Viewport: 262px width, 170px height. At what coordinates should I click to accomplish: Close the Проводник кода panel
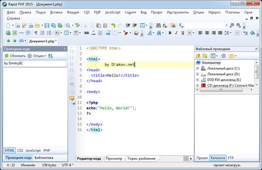click(x=65, y=49)
